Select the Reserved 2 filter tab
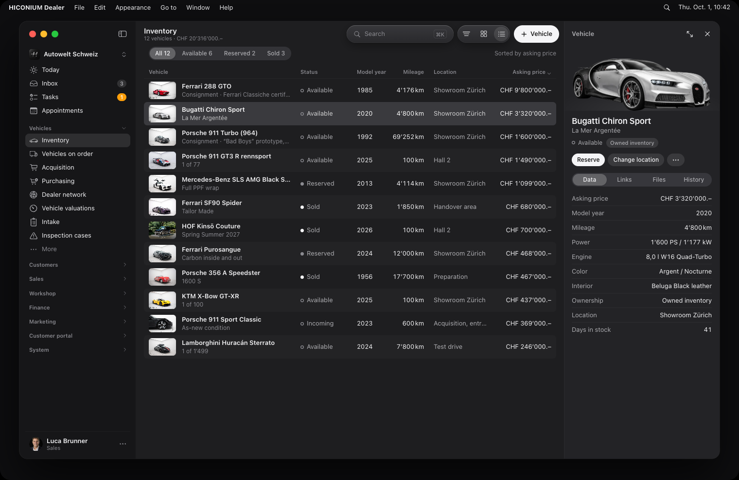The height and width of the screenshot is (480, 739). point(240,53)
